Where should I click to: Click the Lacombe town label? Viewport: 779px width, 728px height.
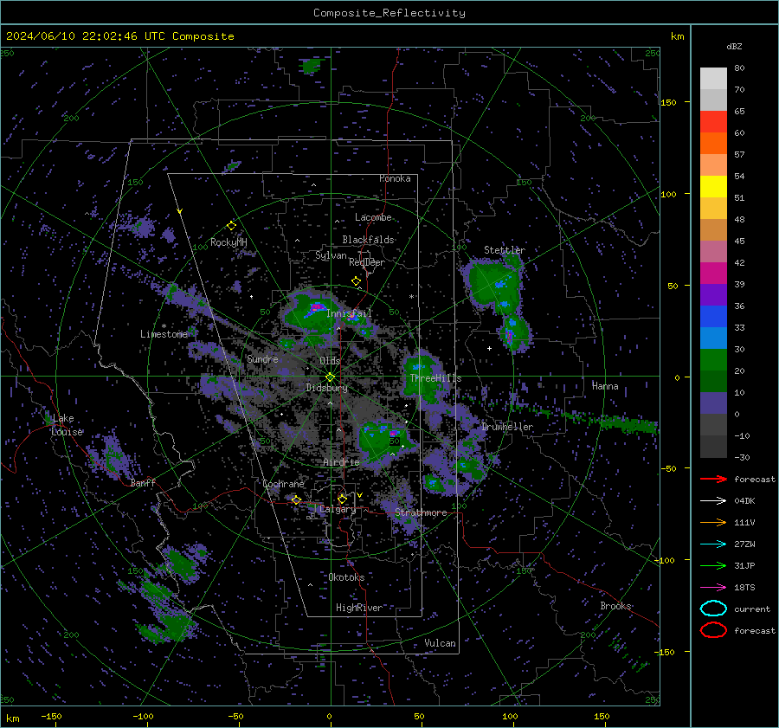pyautogui.click(x=373, y=217)
